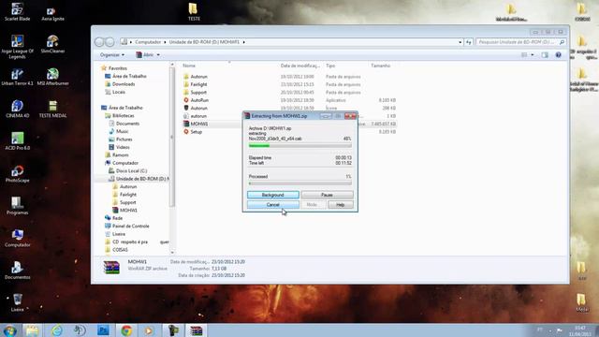Open Photoshop from the taskbar
The height and width of the screenshot is (337, 599).
click(x=103, y=330)
